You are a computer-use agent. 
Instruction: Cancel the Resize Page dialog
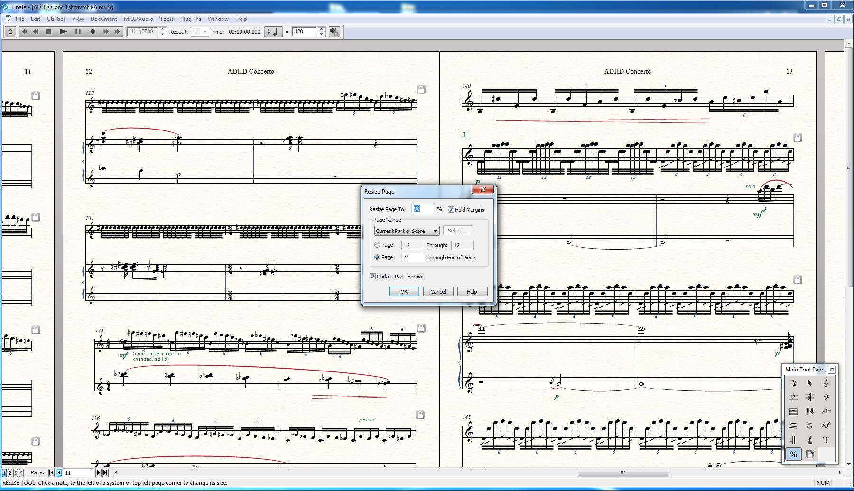pyautogui.click(x=438, y=292)
